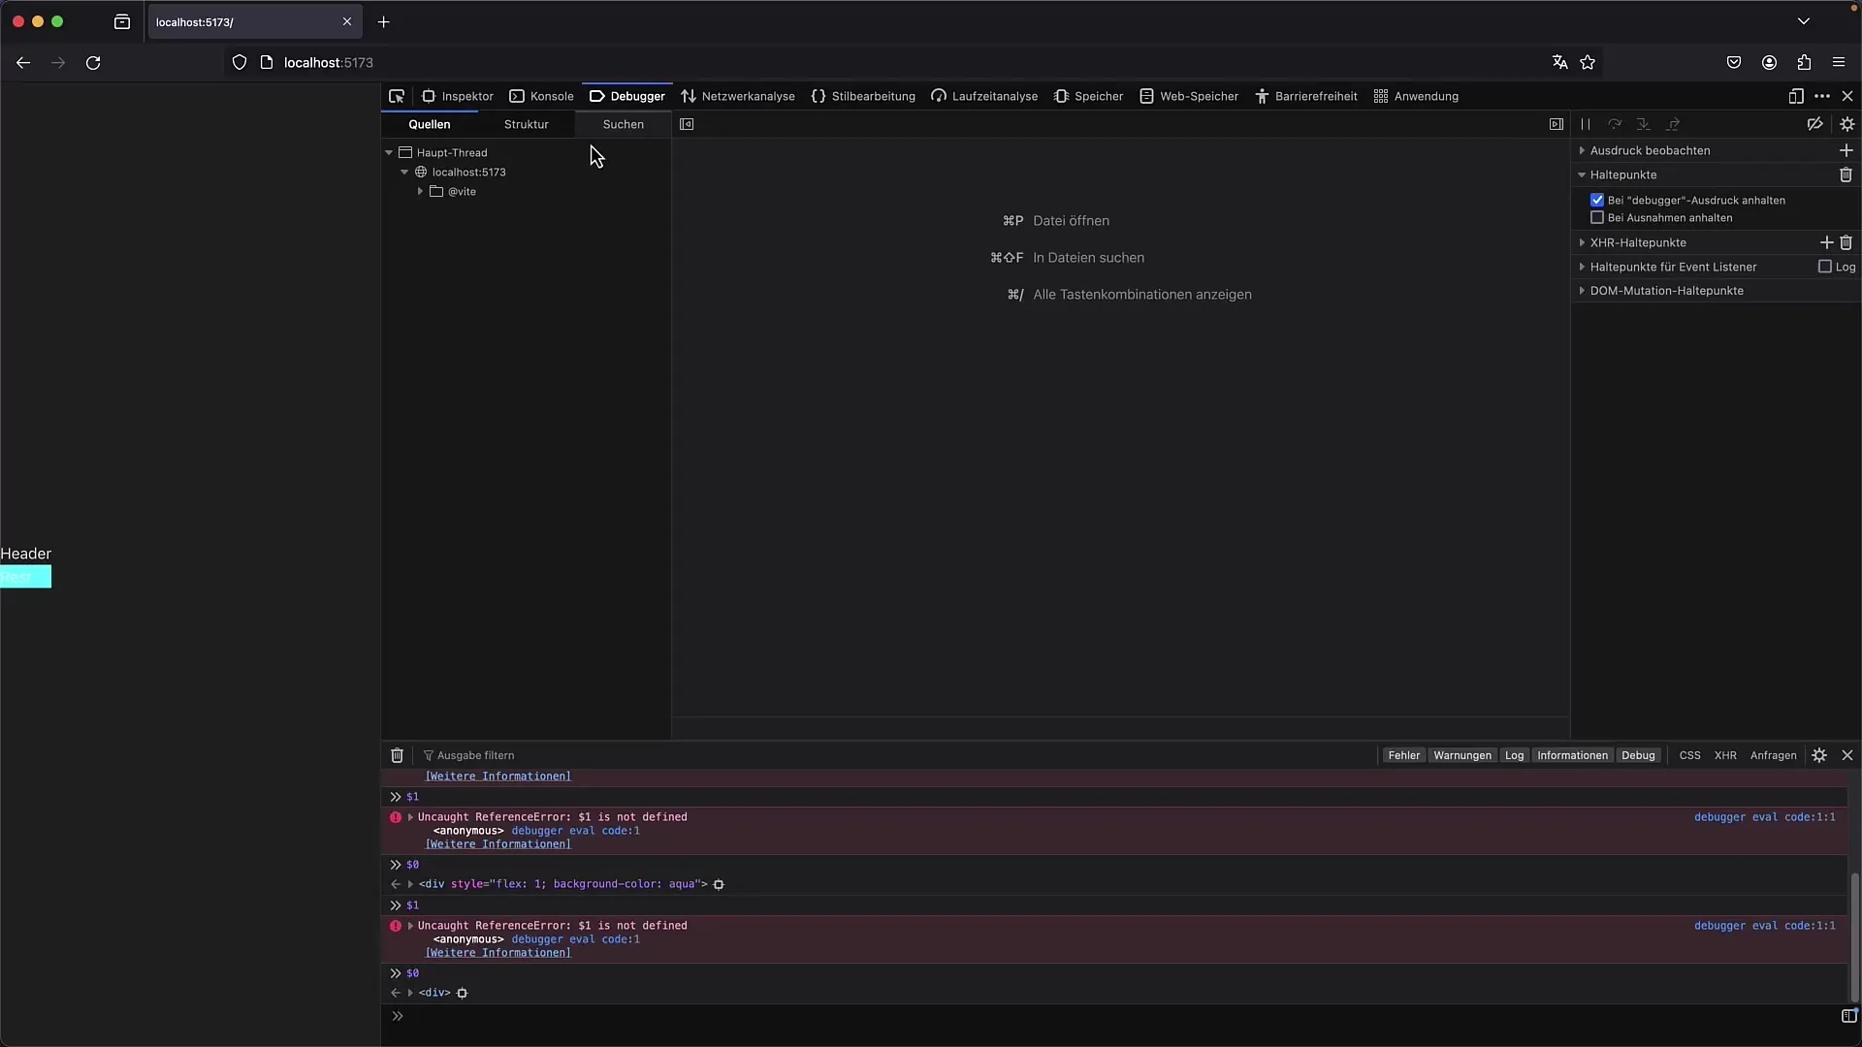Switch console to multi-line editor mode
Image resolution: width=1862 pixels, height=1047 pixels.
[x=1848, y=1016]
